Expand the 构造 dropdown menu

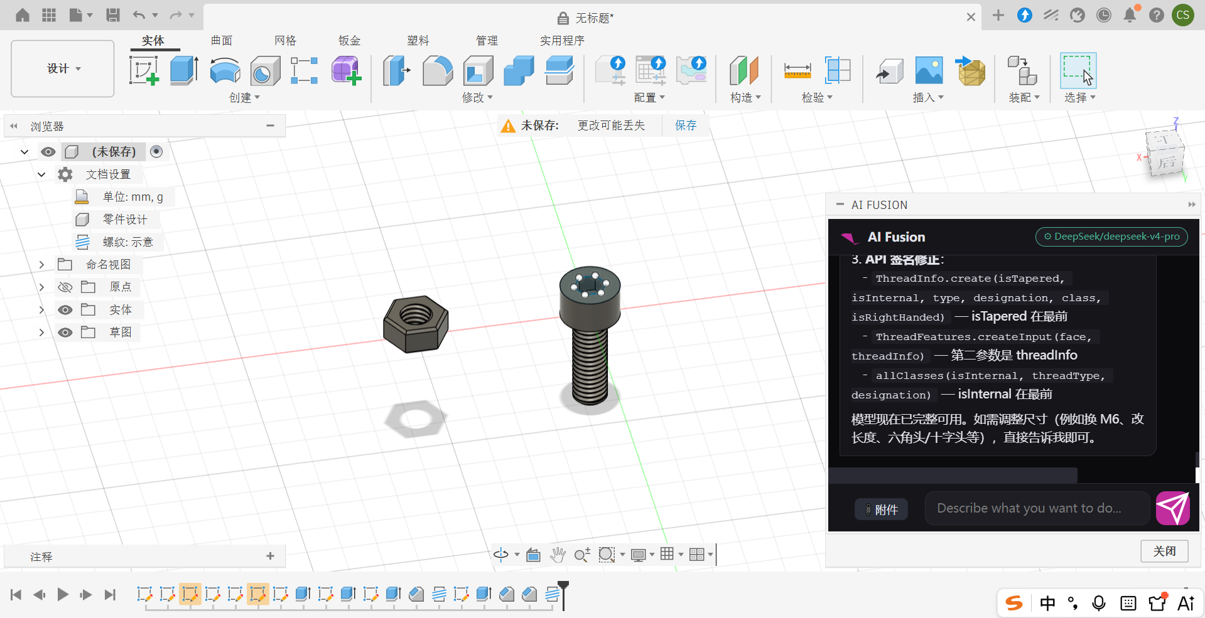[x=746, y=98]
